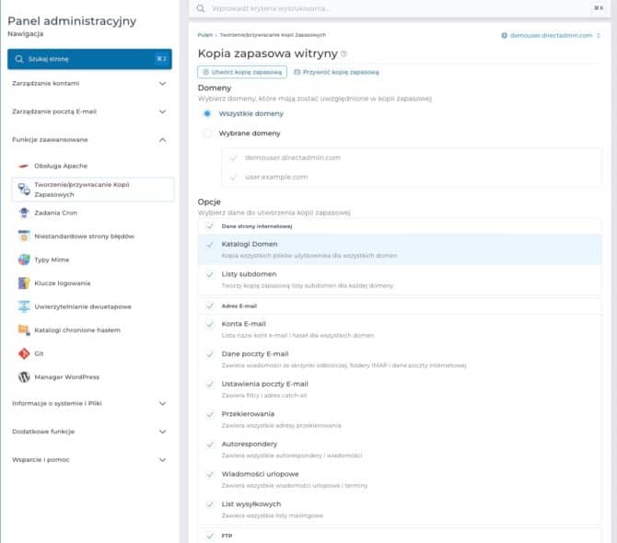Screen dimensions: 617x543
Task: Open Uwierzytelnianie dwuetapowe link
Action: [x=83, y=306]
